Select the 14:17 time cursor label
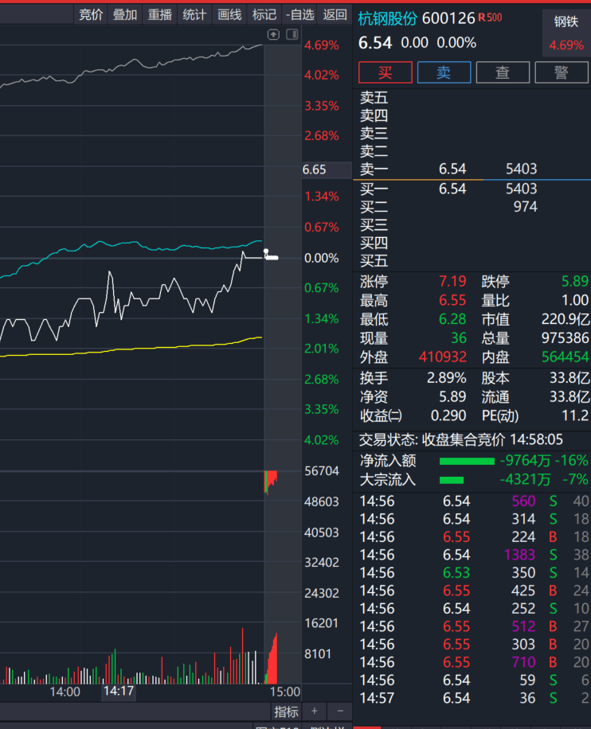 click(119, 692)
